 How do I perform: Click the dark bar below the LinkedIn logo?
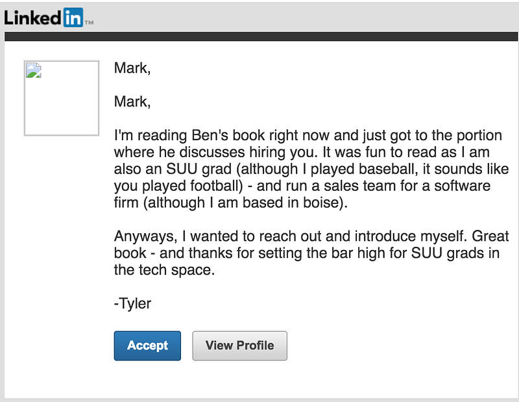click(x=259, y=36)
